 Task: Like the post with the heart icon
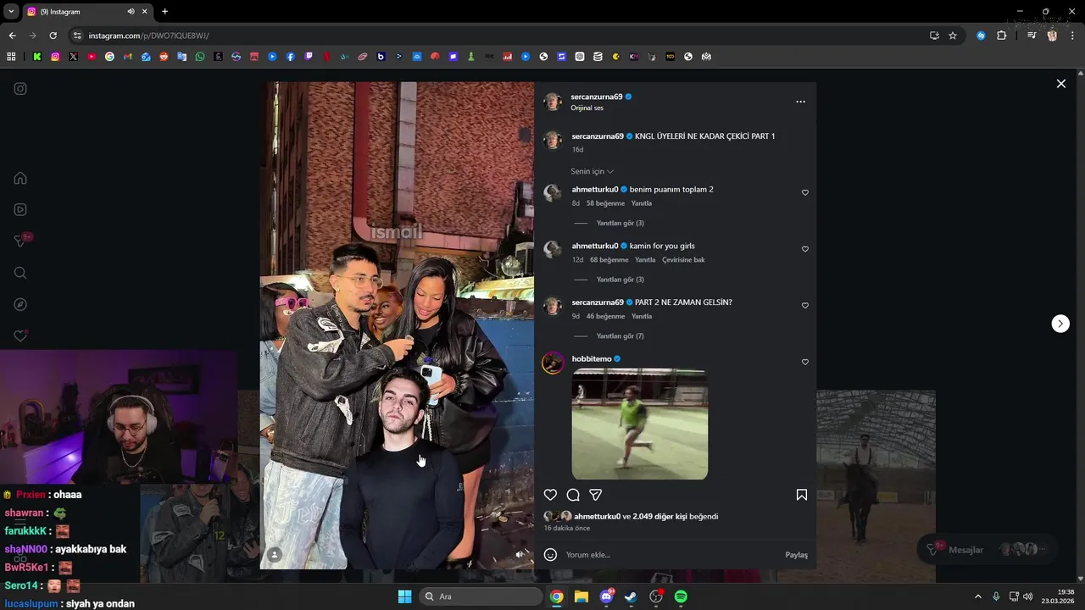pyautogui.click(x=550, y=495)
